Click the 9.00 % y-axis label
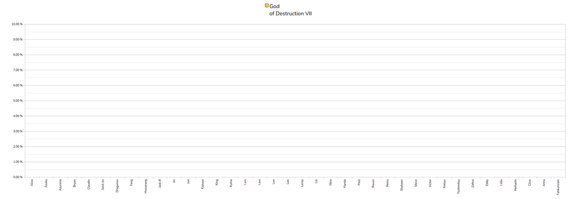Screen dimensions: 577x199 (17, 40)
